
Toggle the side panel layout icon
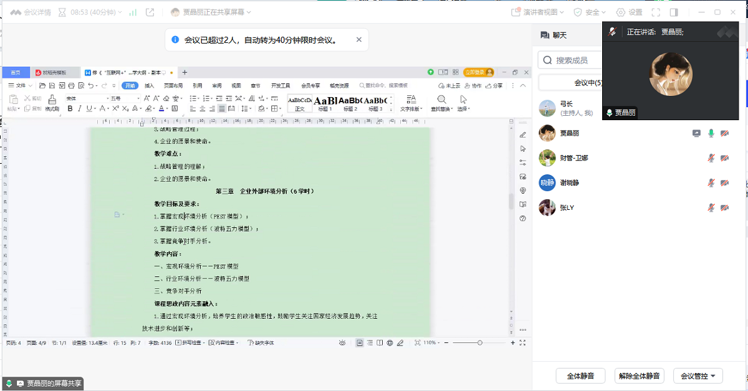click(x=674, y=12)
